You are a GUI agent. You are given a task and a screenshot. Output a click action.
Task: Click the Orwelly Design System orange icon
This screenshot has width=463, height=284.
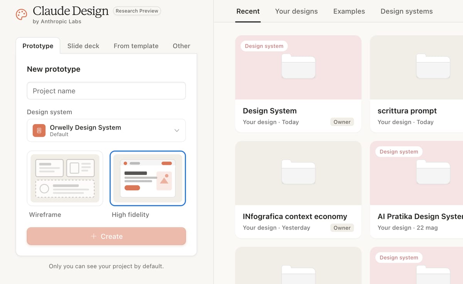[x=39, y=130]
